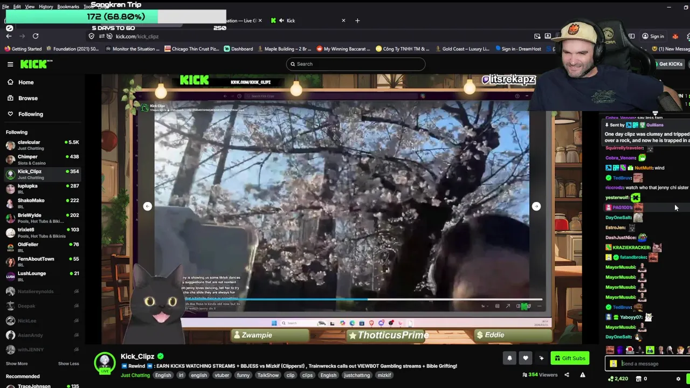This screenshot has width=690, height=388.
Task: Open luplupka channel in Following list
Action: [42, 189]
